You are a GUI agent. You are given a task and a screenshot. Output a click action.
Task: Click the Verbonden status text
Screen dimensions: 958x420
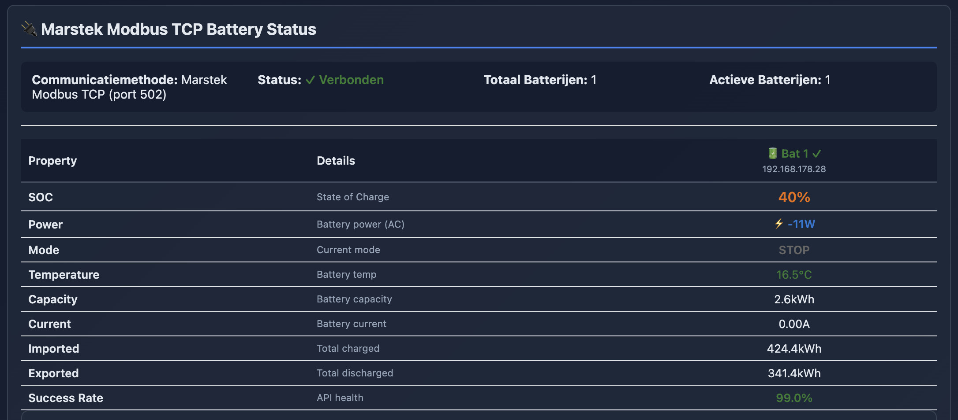point(352,80)
